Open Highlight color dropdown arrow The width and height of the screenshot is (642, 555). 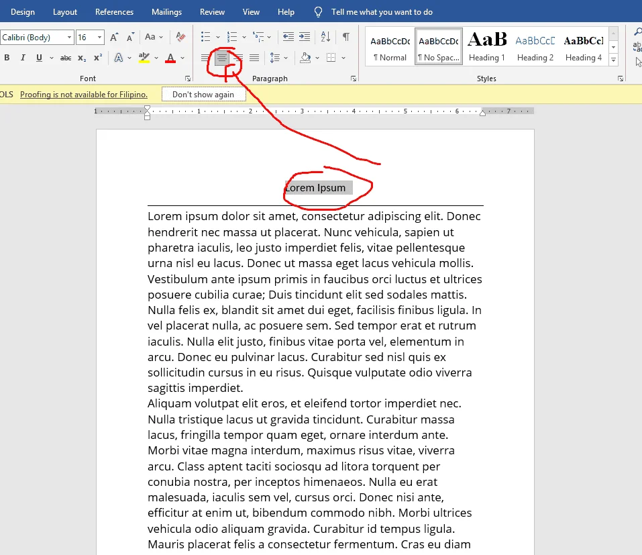tap(156, 58)
